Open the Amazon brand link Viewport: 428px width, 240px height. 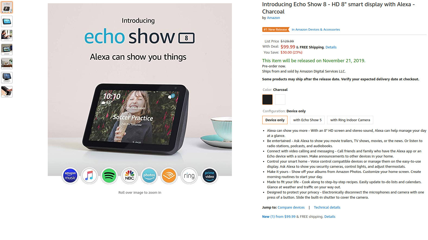click(x=273, y=18)
